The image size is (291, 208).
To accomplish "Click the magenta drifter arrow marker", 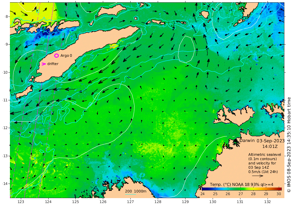I will (x=44, y=64).
